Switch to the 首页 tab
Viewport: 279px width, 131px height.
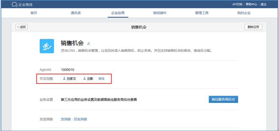click(x=34, y=13)
